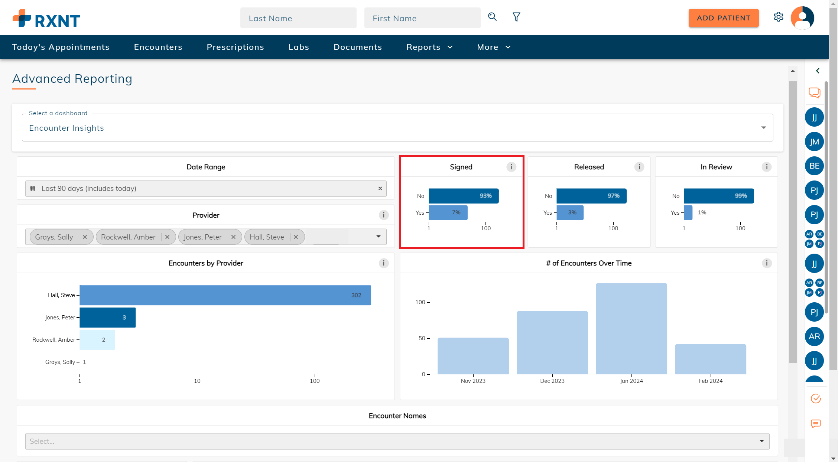Open the user profile avatar
Viewport: 838px width, 462px height.
coord(802,17)
